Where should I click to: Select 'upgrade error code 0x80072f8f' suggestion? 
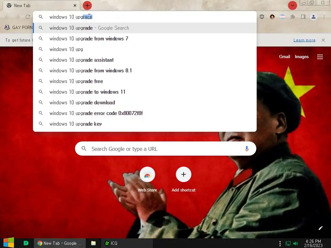click(144, 113)
